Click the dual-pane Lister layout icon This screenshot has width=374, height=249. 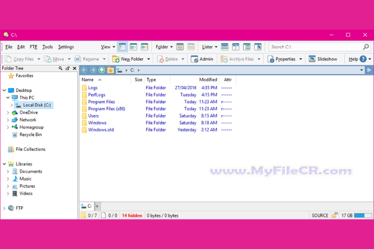pyautogui.click(x=236, y=47)
